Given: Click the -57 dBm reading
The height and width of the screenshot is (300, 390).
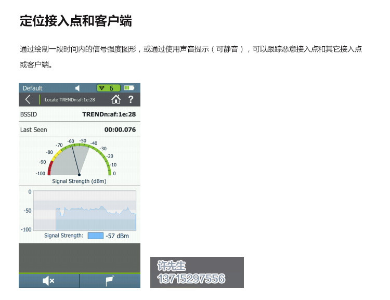Looking at the screenshot, I should (118, 236).
